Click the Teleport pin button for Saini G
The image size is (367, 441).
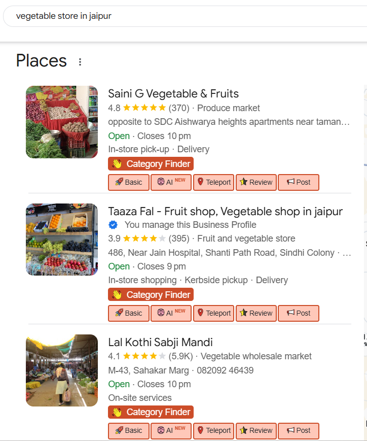click(x=213, y=182)
